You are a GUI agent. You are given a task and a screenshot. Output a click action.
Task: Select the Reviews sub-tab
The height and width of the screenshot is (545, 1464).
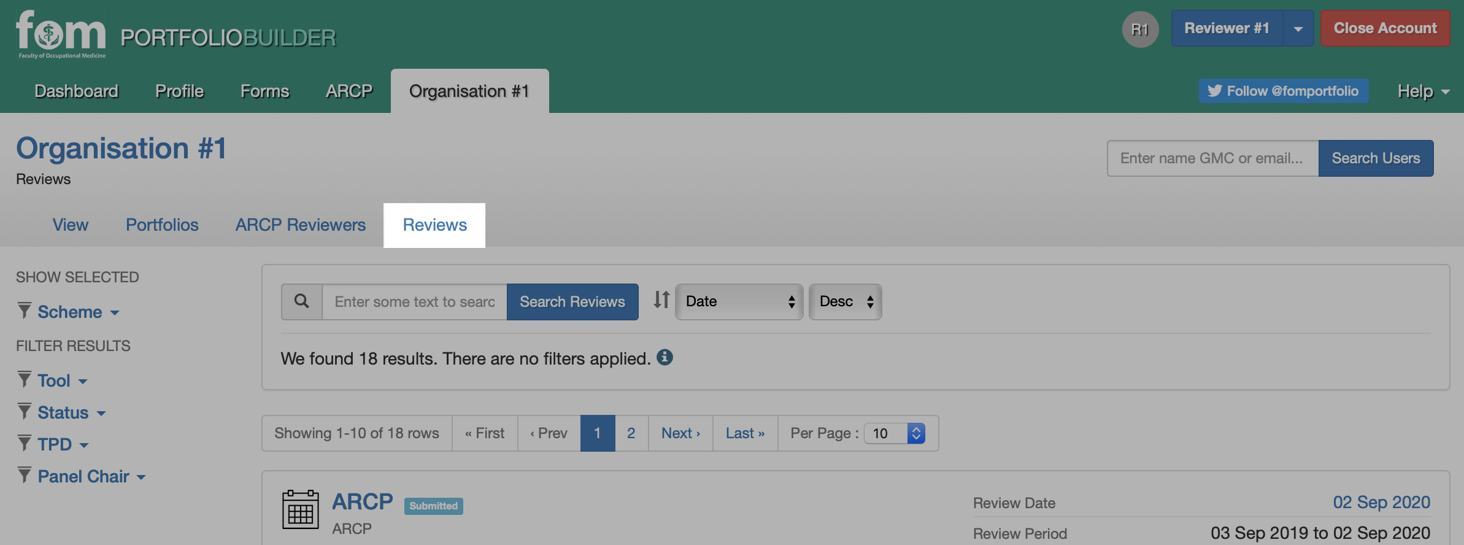point(434,225)
